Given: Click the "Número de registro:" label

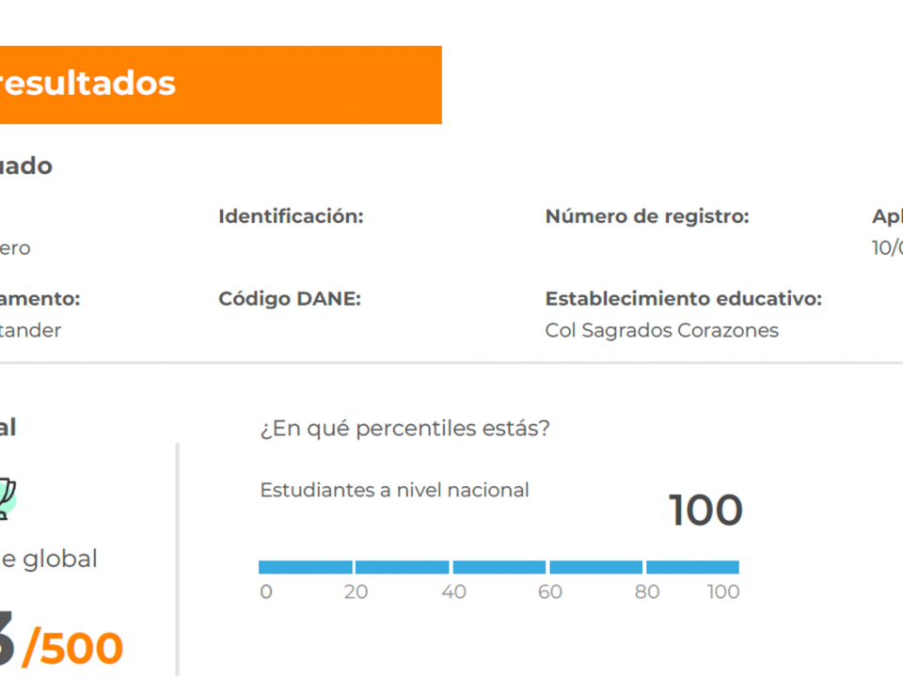Looking at the screenshot, I should pos(647,216).
